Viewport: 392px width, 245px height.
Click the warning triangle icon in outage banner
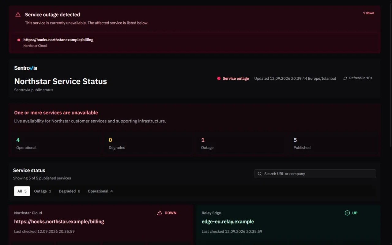pyautogui.click(x=18, y=15)
